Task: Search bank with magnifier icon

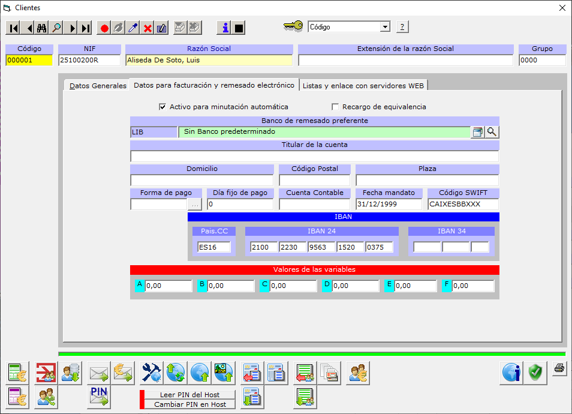Action: pos(492,132)
